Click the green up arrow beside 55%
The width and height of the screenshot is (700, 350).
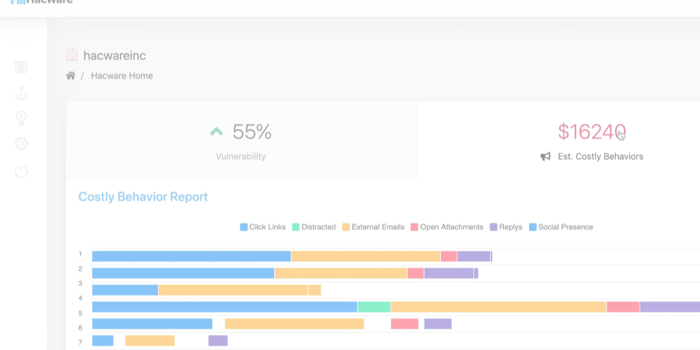coord(217,131)
